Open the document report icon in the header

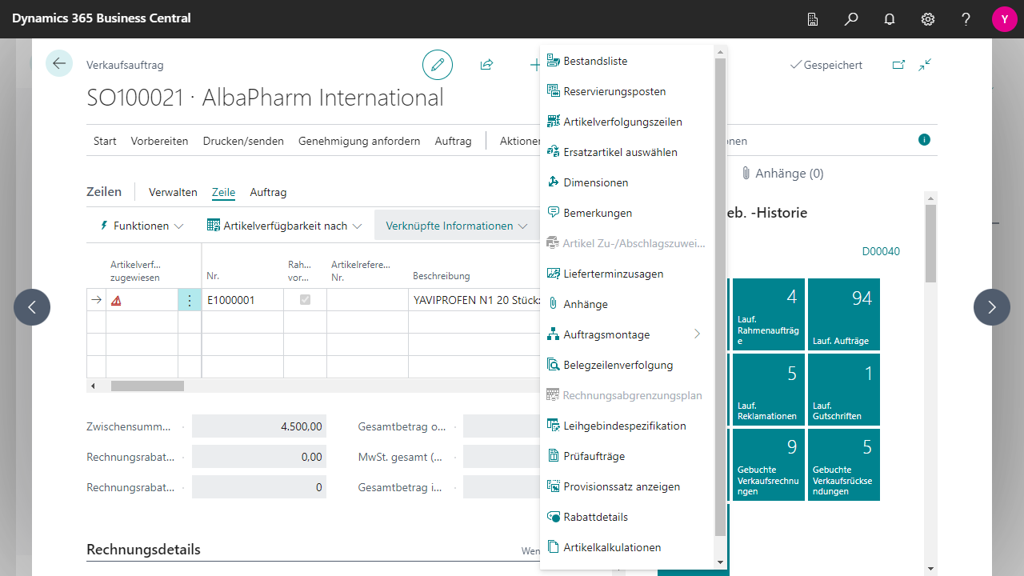click(x=813, y=19)
